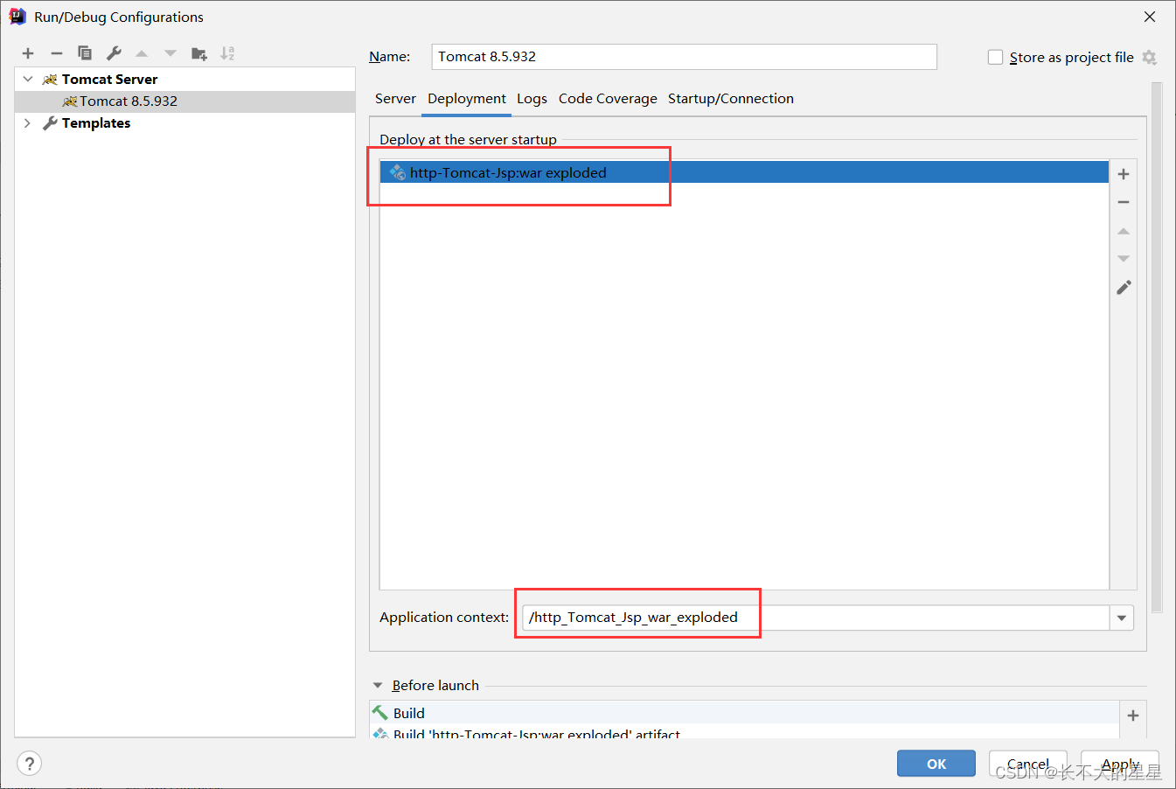The height and width of the screenshot is (789, 1176).
Task: Enable the Store as project file checkbox
Action: (995, 57)
